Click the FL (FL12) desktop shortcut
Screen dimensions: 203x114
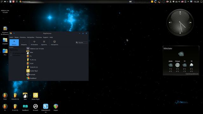click(15, 107)
